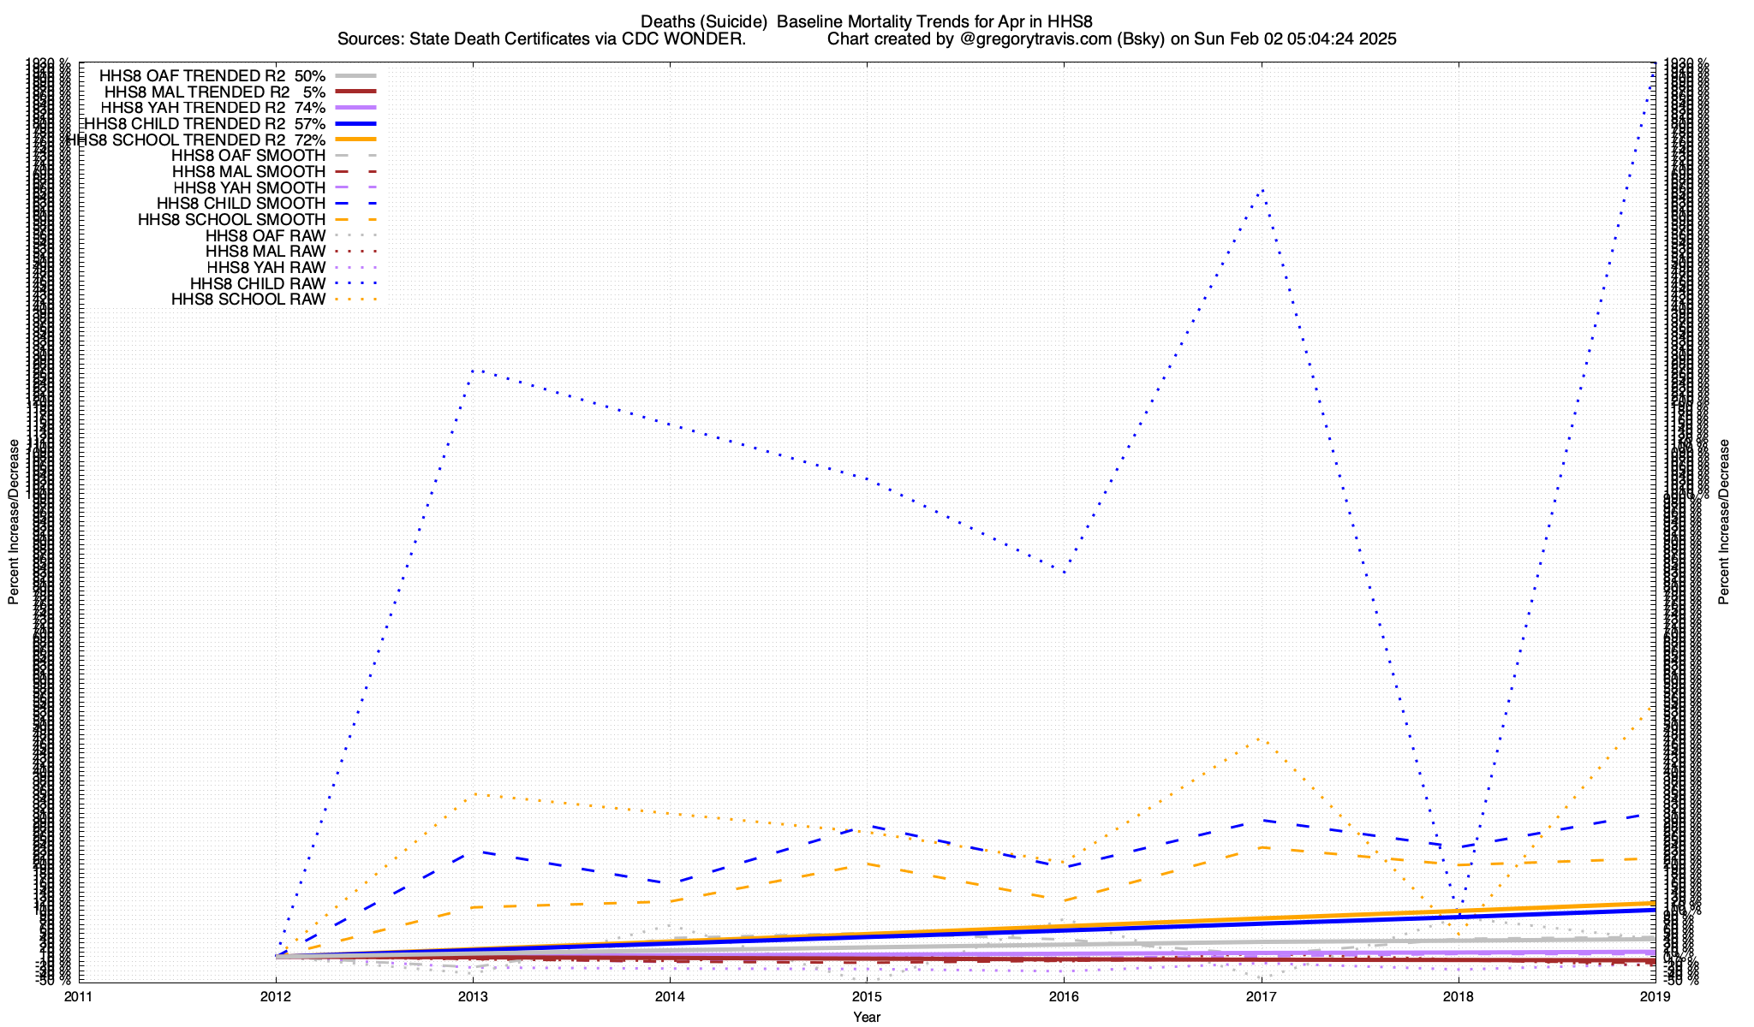1754x1027 pixels.
Task: Click the 2011 label on the x-axis
Action: [79, 996]
